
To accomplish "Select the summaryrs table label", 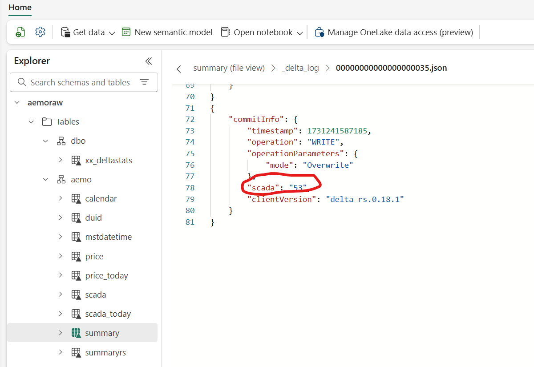I will (x=105, y=352).
